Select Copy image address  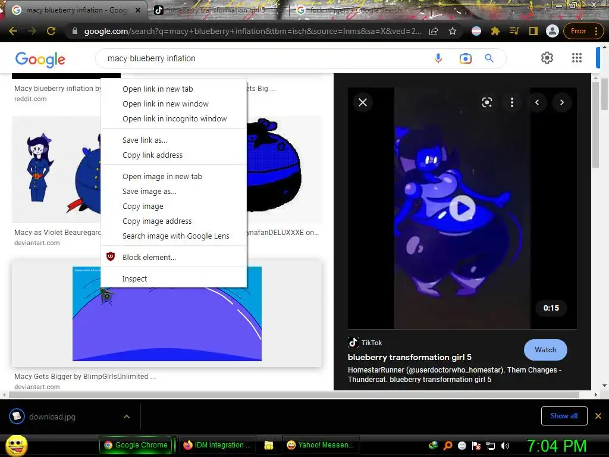(174, 221)
